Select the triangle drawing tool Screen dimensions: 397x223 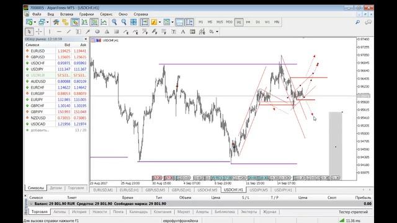pyautogui.click(x=107, y=32)
